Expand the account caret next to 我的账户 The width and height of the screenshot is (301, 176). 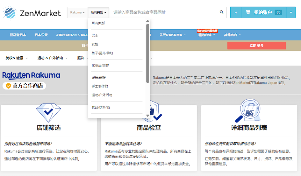[x=291, y=13]
